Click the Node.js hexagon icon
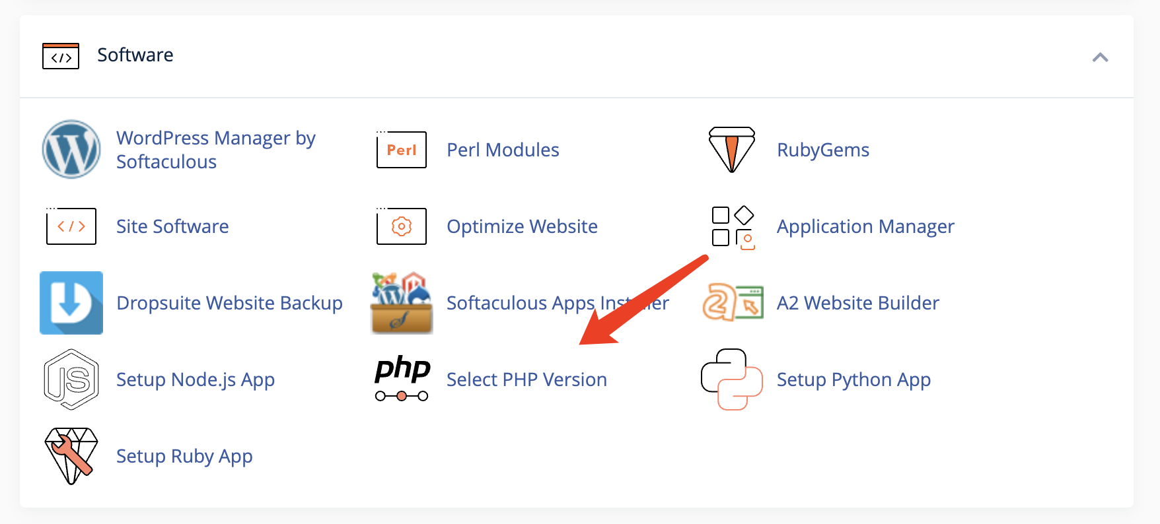The image size is (1160, 524). [71, 379]
